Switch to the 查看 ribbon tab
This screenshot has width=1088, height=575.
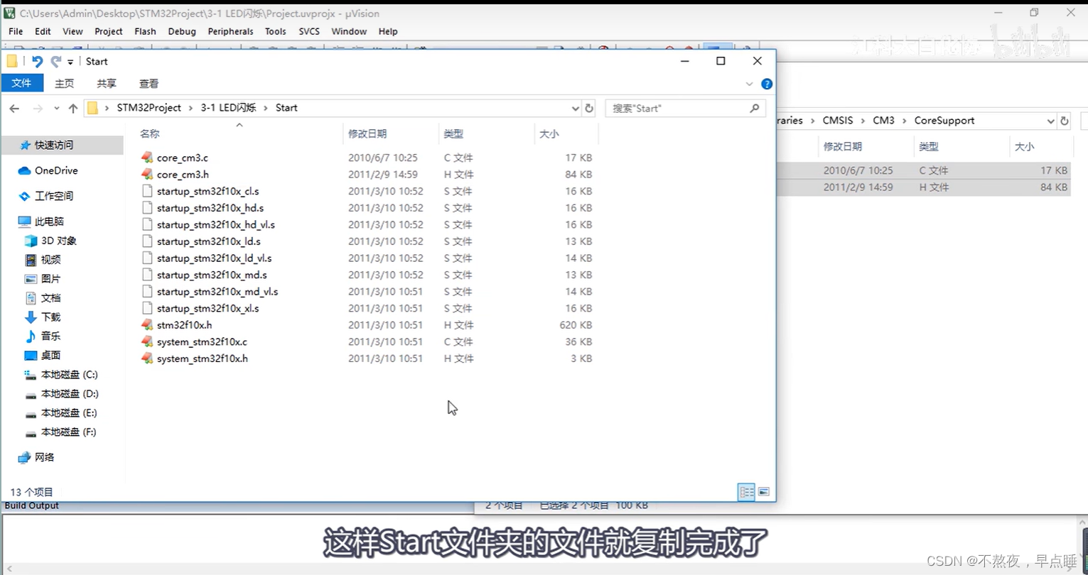(149, 83)
